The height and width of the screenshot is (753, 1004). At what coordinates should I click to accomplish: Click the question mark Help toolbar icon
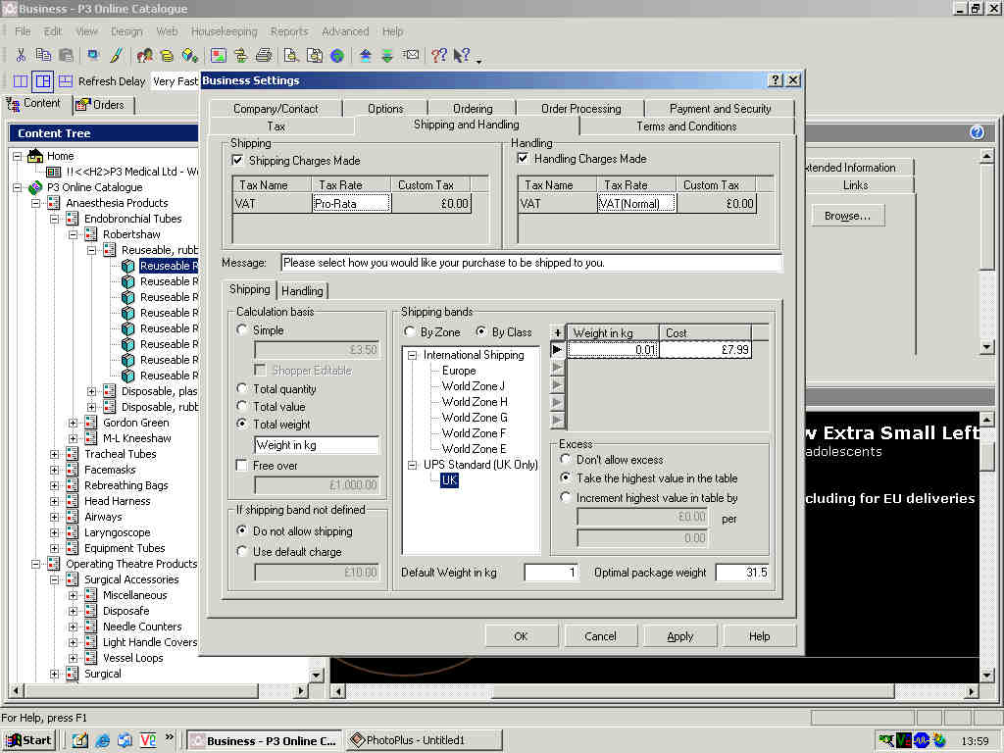pos(438,55)
